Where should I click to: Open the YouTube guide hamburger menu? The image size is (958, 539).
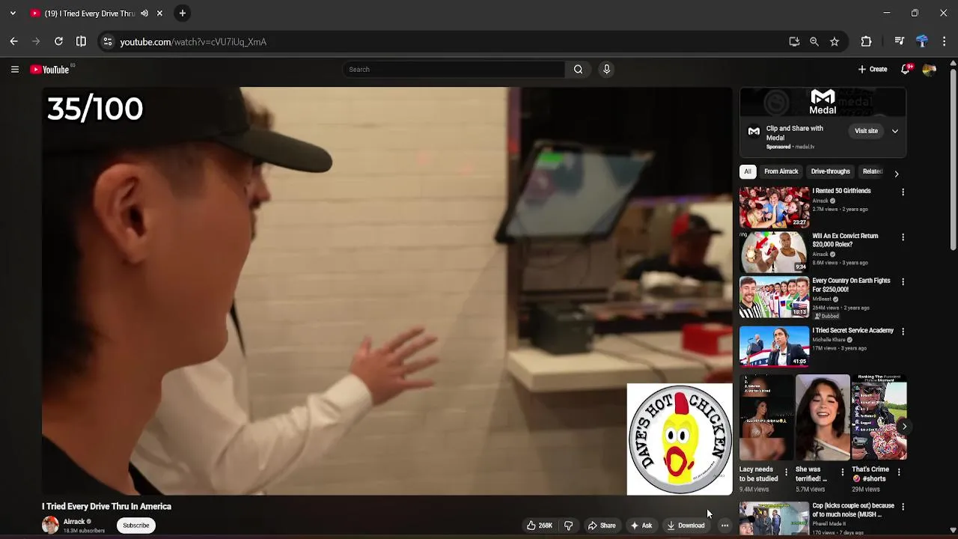pyautogui.click(x=14, y=70)
